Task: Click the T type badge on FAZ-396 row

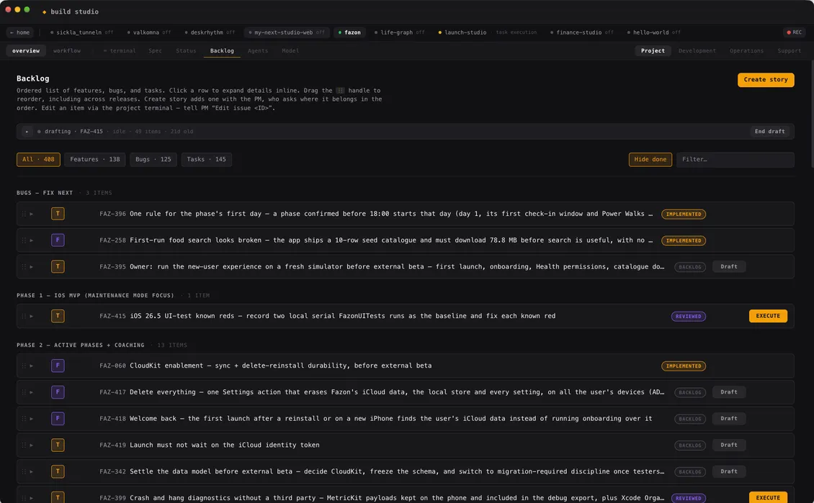Action: point(58,214)
